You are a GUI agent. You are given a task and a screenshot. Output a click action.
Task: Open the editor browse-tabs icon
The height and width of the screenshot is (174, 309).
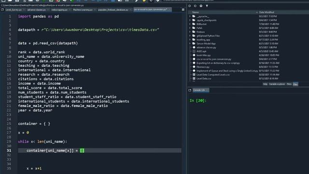click(x=2, y=10)
